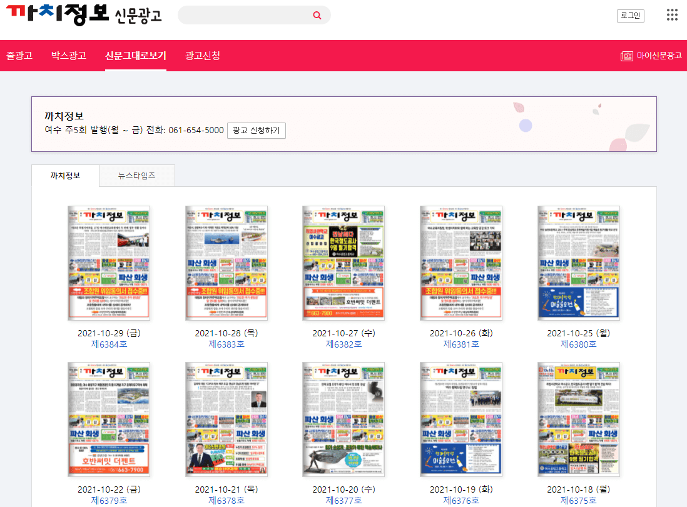Click the date text 2021-10-27 (수)

[x=344, y=333]
